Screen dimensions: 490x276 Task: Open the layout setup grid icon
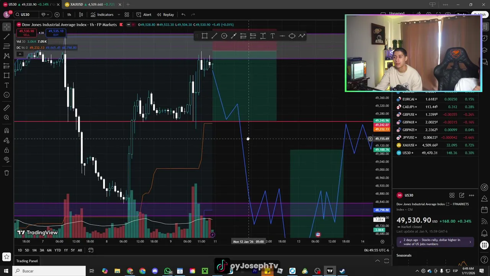click(x=127, y=15)
